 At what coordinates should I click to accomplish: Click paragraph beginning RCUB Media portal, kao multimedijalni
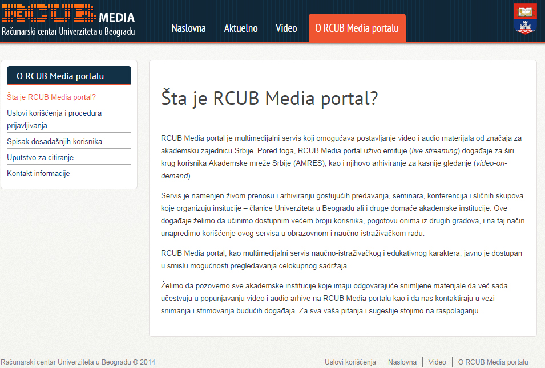coord(341,259)
